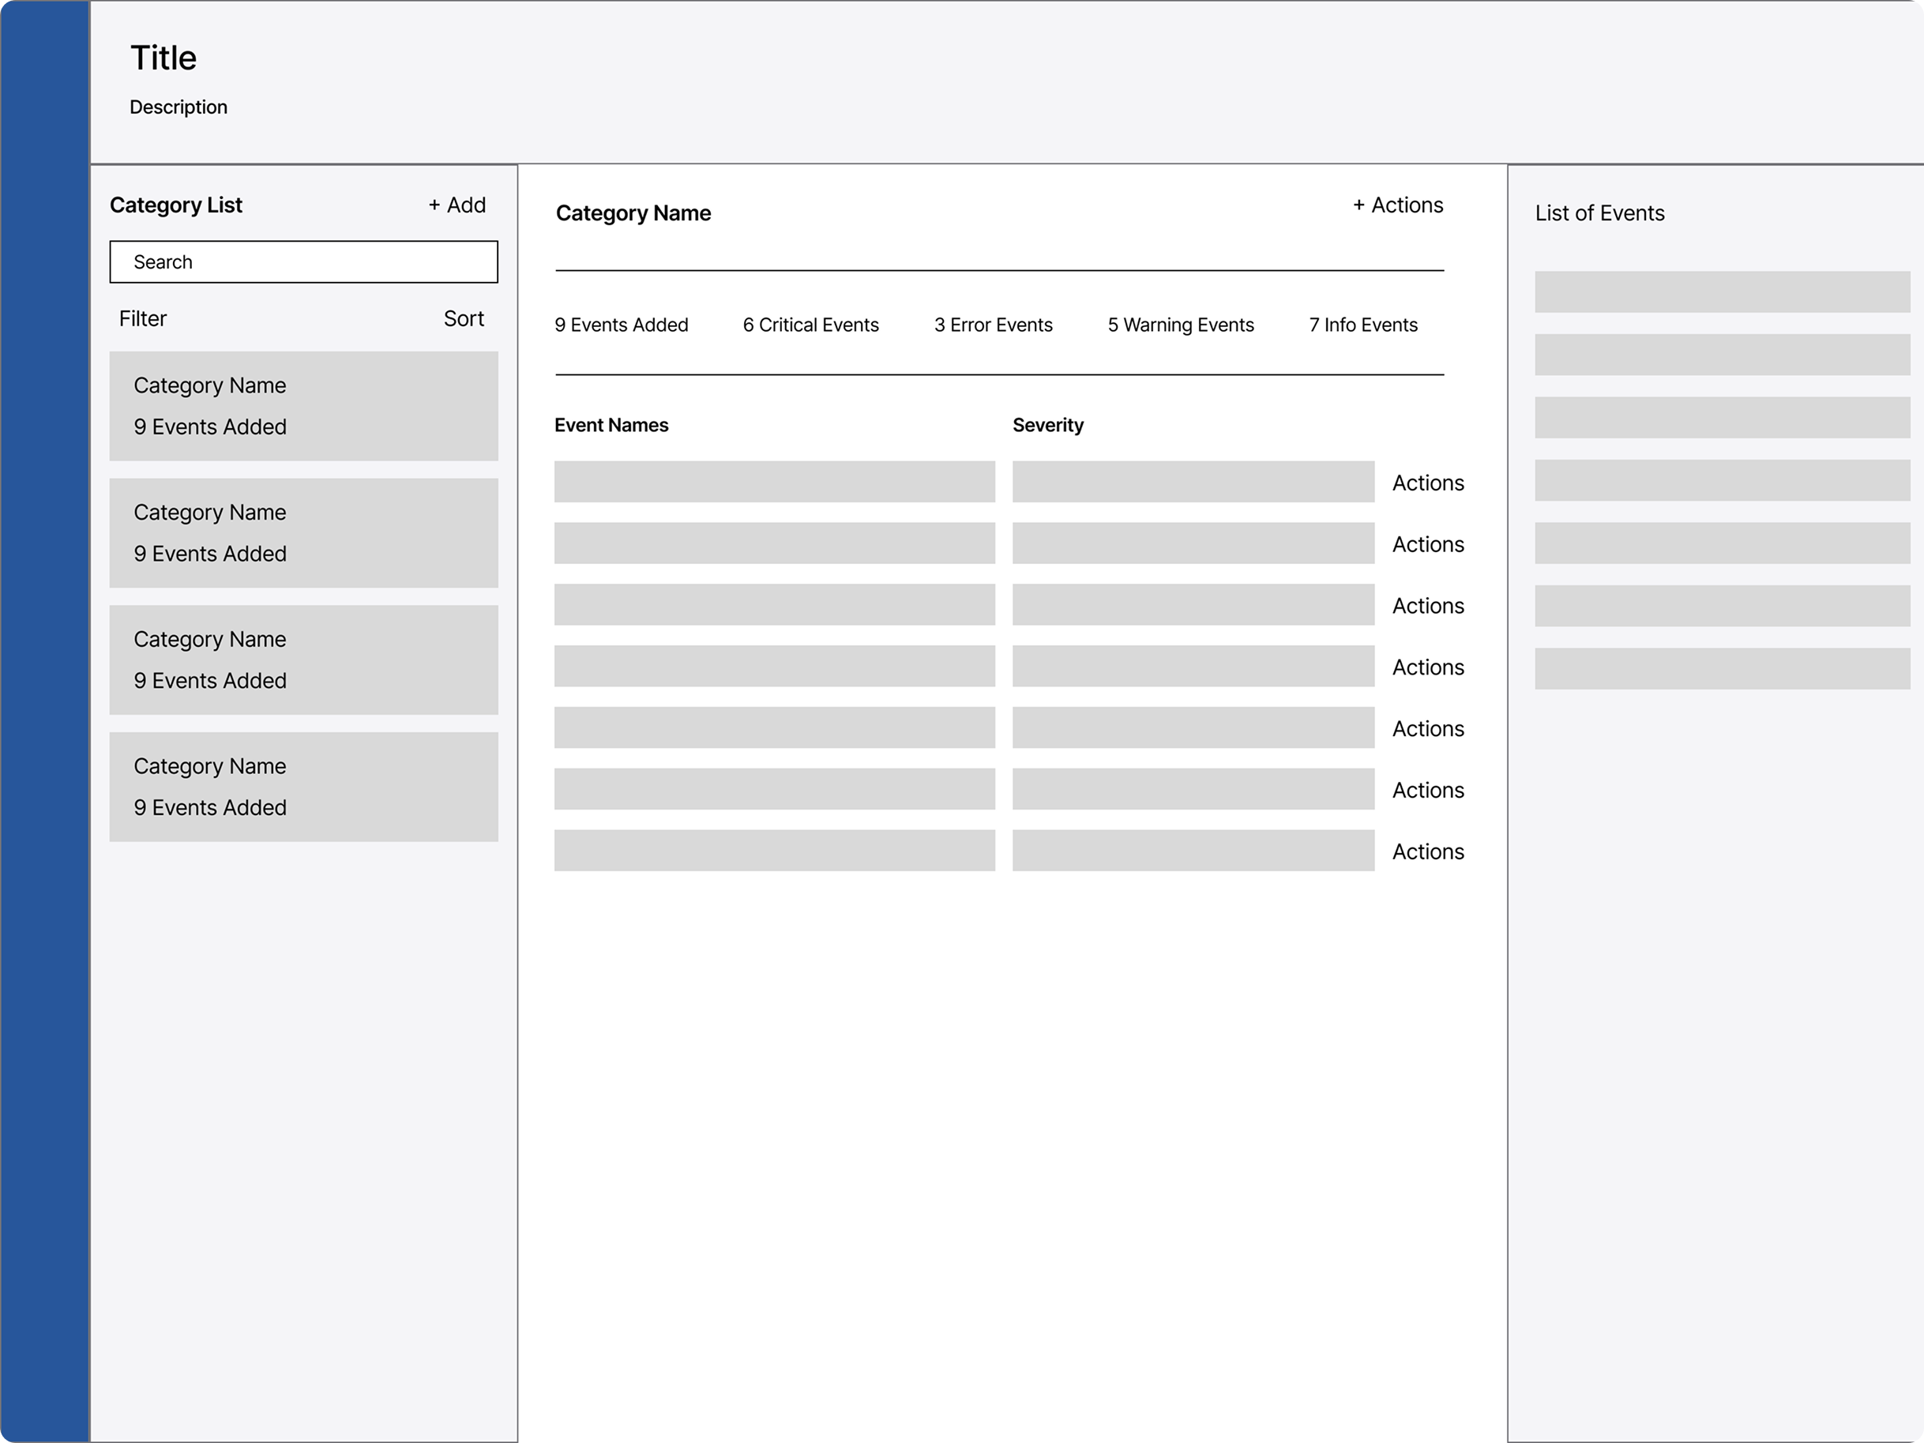Viewport: 1924px width, 1443px height.
Task: Click the Event Names column header
Action: [x=611, y=426]
